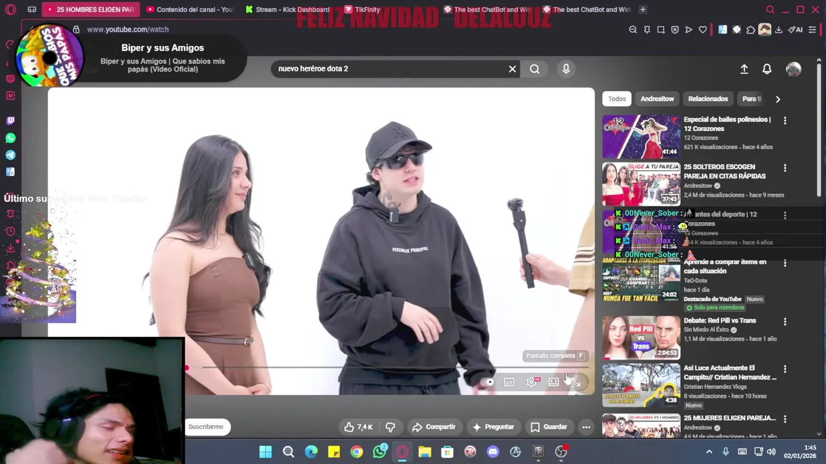Open the new tab plus button
Screen dimensions: 826x464
pos(642,10)
